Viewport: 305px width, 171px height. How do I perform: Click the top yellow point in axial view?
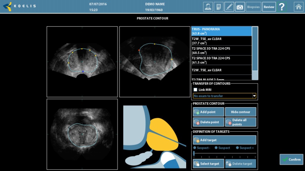click(82, 49)
